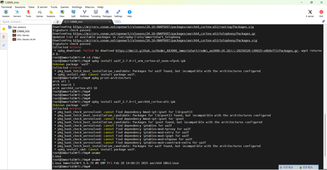Open a new tab with the blank tab button

coord(117,22)
